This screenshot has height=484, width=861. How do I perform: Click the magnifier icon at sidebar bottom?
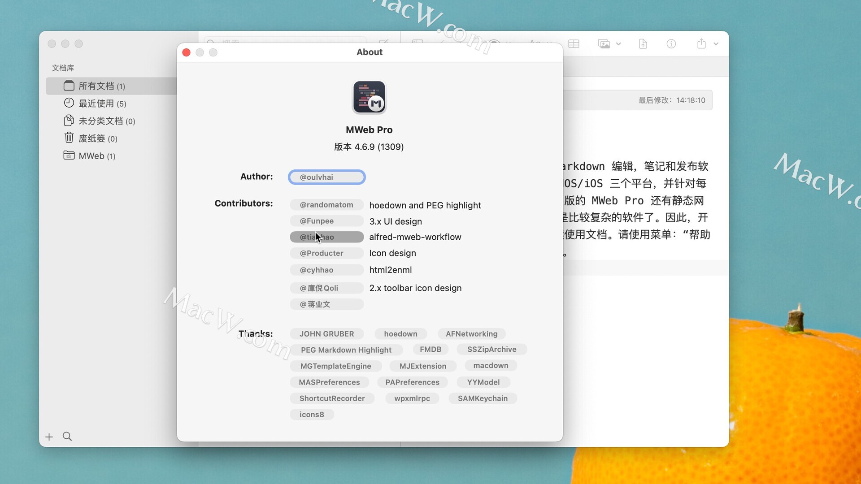tap(67, 436)
